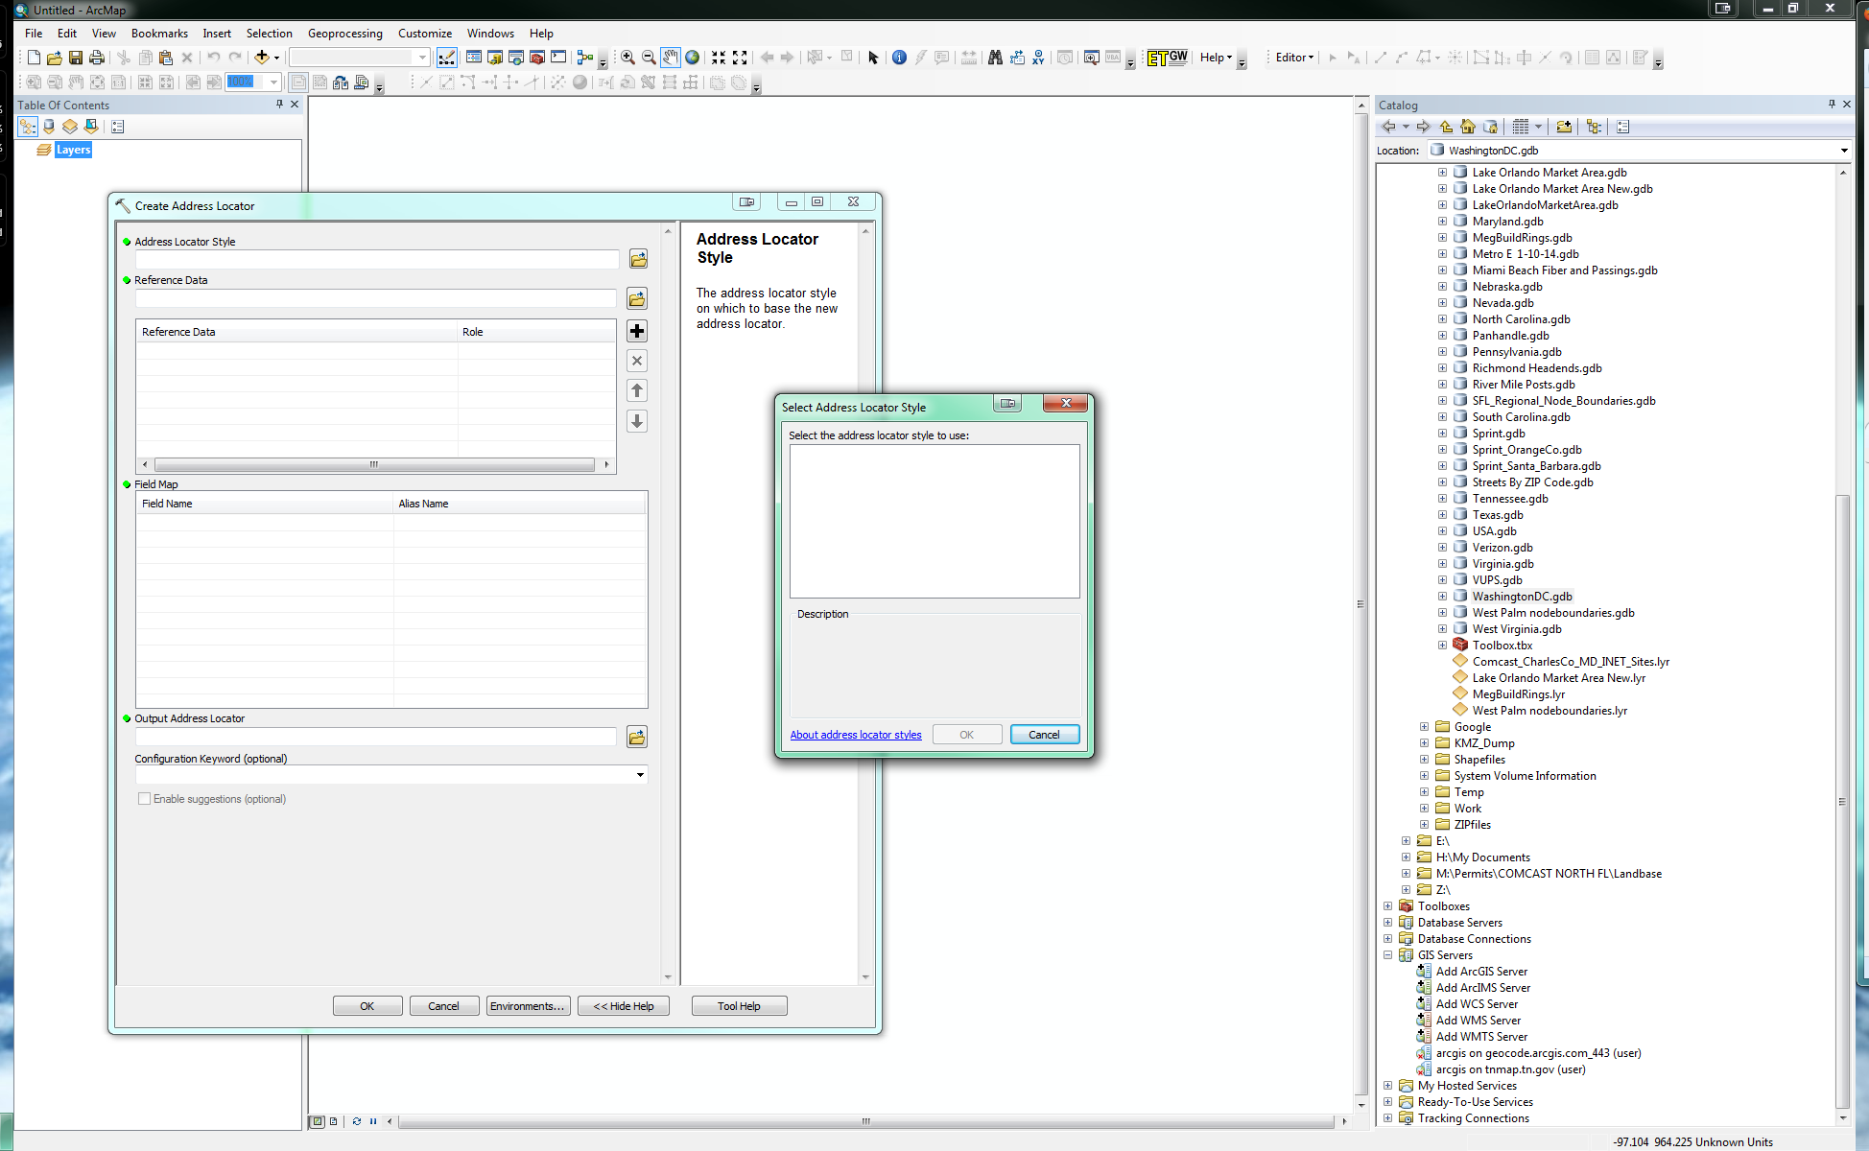The width and height of the screenshot is (1869, 1151).
Task: Browse for Address Locator Style folder icon
Action: pyautogui.click(x=638, y=259)
